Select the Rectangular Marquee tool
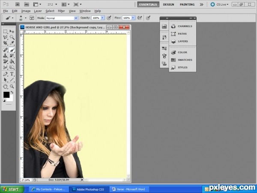The height and width of the screenshot is (193, 257). (x=6, y=31)
